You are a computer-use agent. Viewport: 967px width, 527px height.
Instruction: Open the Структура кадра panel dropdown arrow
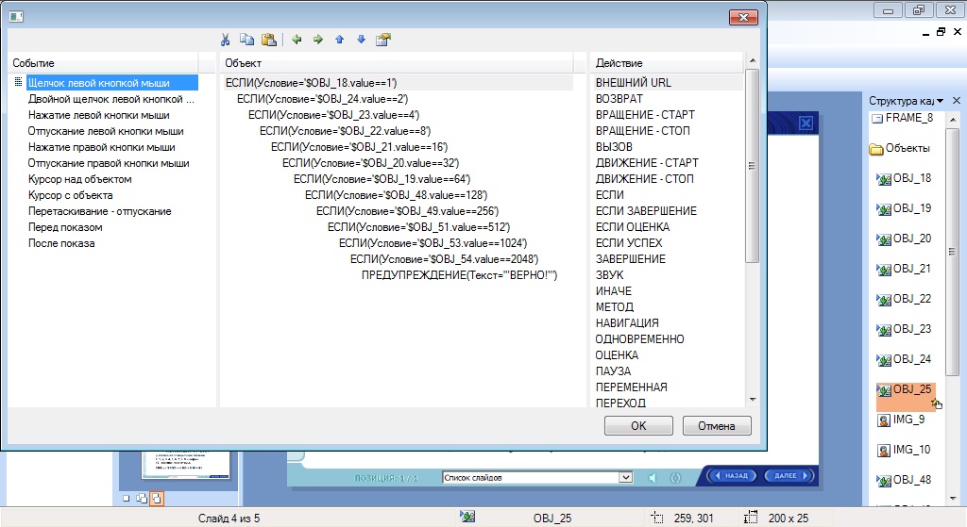tap(940, 101)
